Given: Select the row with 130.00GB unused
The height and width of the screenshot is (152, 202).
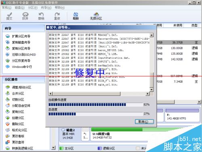Looking at the screenshot, I should point(179,48).
